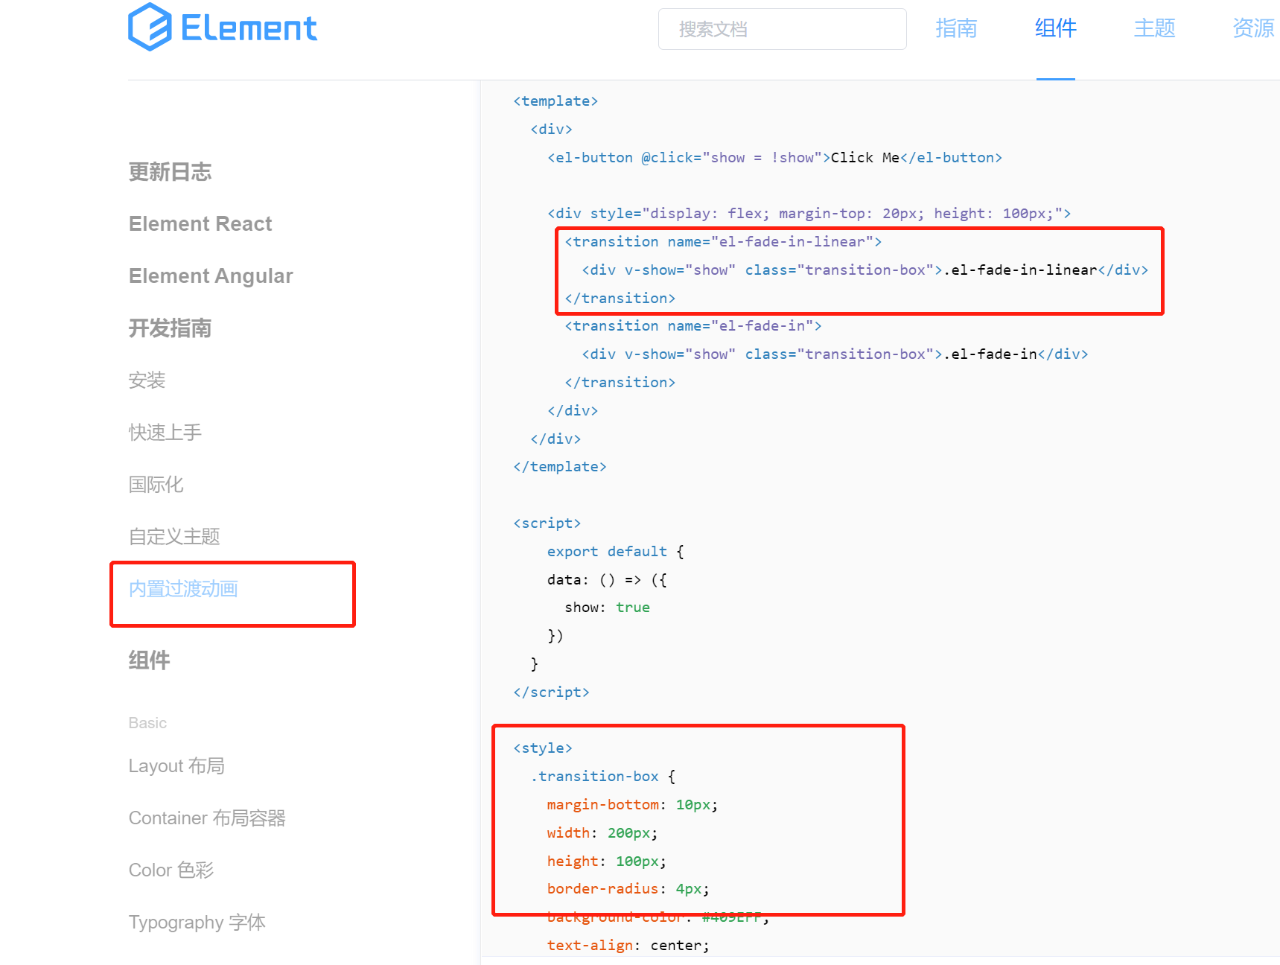Click the 组件 sidebar heading
The width and height of the screenshot is (1280, 965).
(x=149, y=660)
